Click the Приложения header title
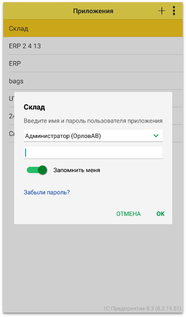This screenshot has width=186, height=317. click(x=93, y=11)
